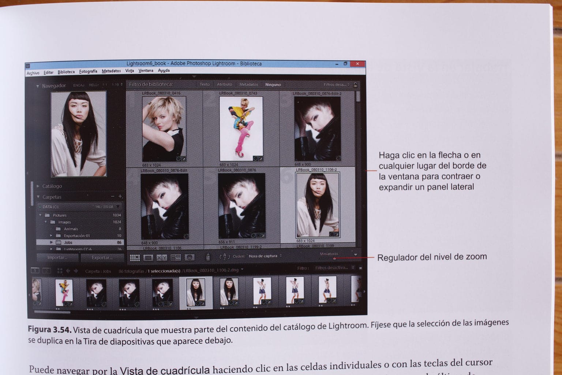The image size is (562, 375).
Task: Click the Pictures folder icon
Action: coord(47,215)
